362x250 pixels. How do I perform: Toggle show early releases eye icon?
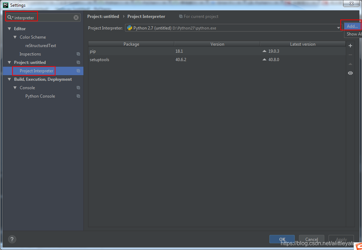point(350,73)
